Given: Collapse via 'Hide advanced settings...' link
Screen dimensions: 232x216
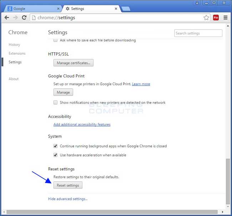Looking at the screenshot, I should pos(68,199).
